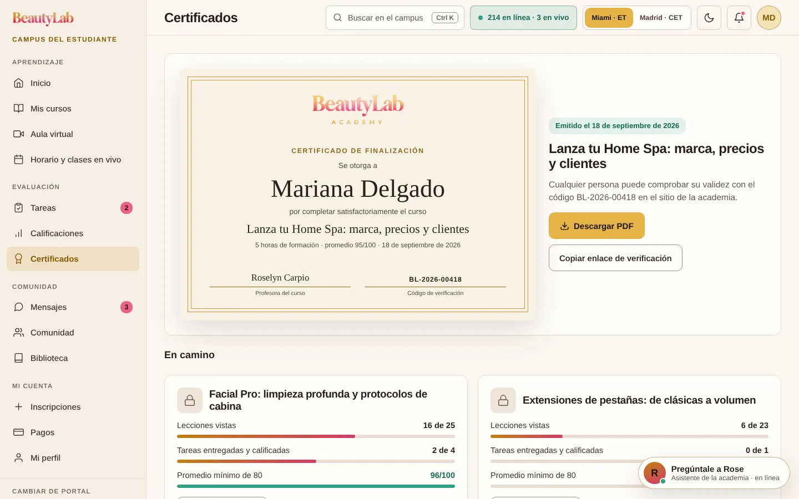This screenshot has height=499, width=799.
Task: Switch timezone to Madrid · CET
Action: coord(661,18)
